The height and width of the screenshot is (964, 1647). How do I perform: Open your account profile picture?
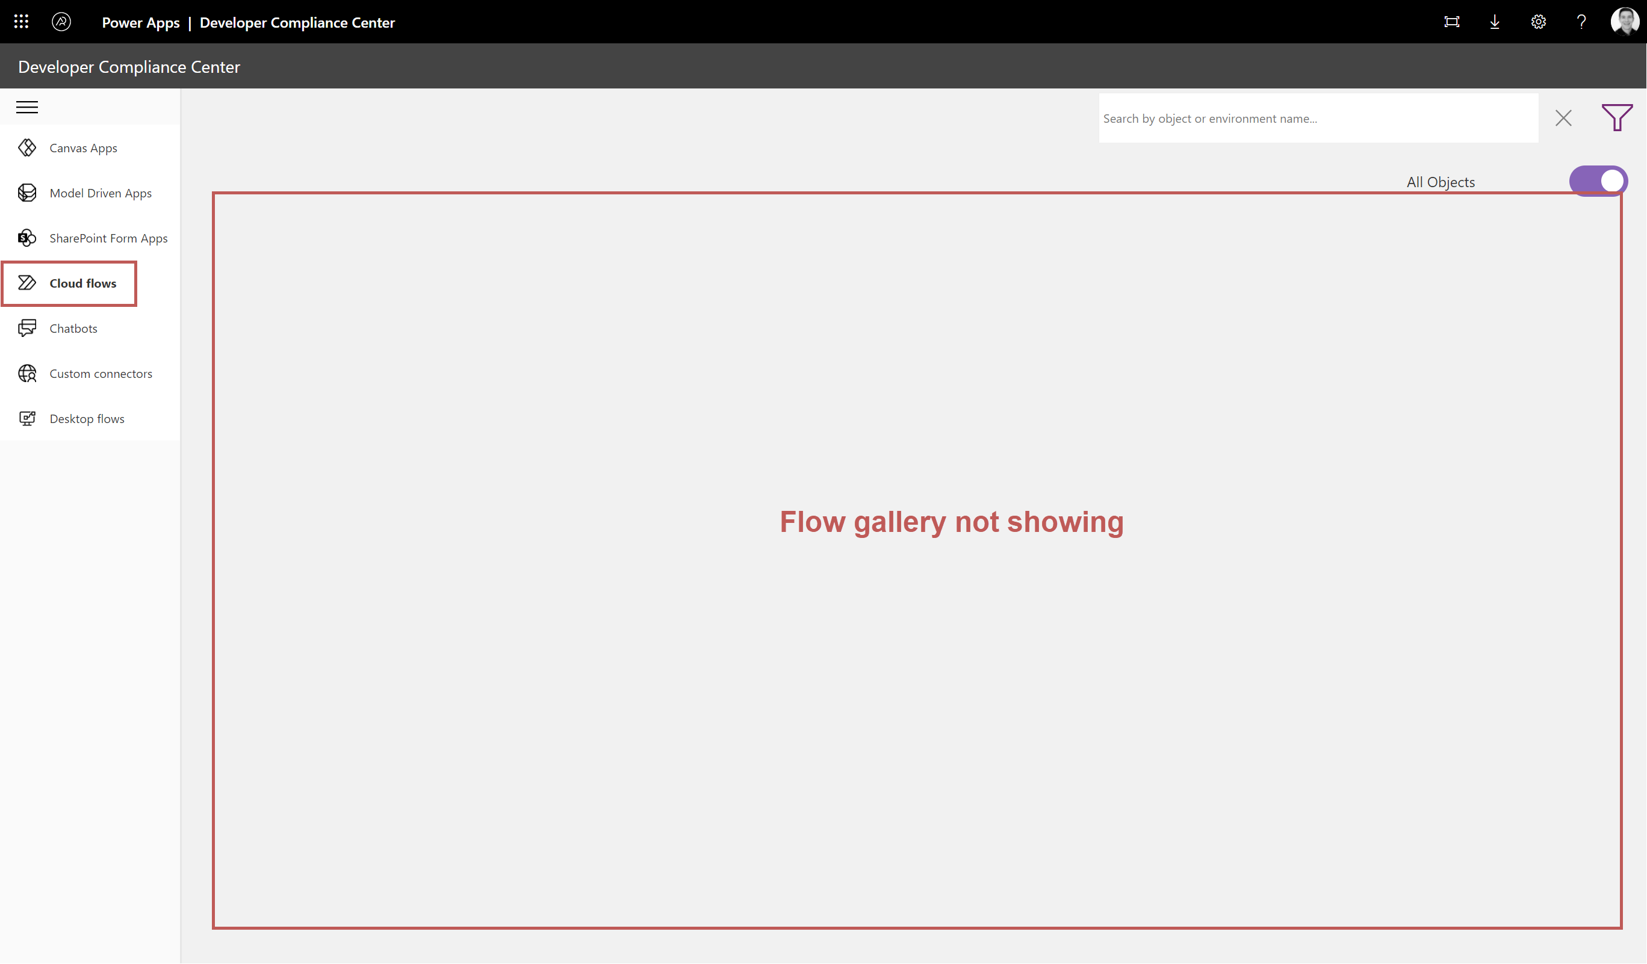click(1625, 22)
